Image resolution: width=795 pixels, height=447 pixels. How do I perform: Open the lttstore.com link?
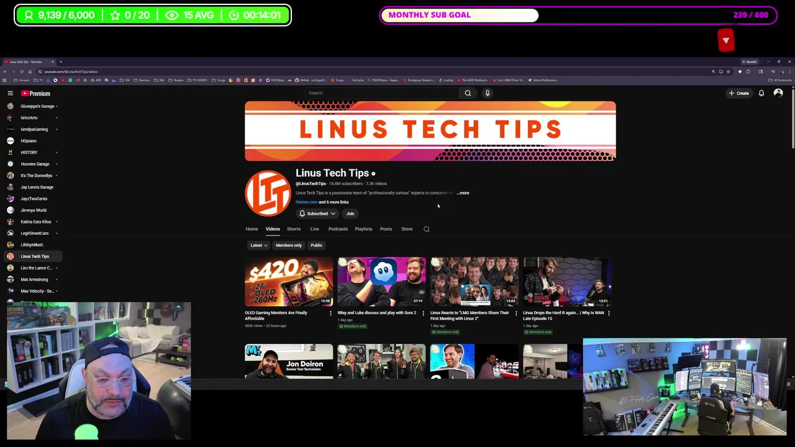click(x=306, y=202)
